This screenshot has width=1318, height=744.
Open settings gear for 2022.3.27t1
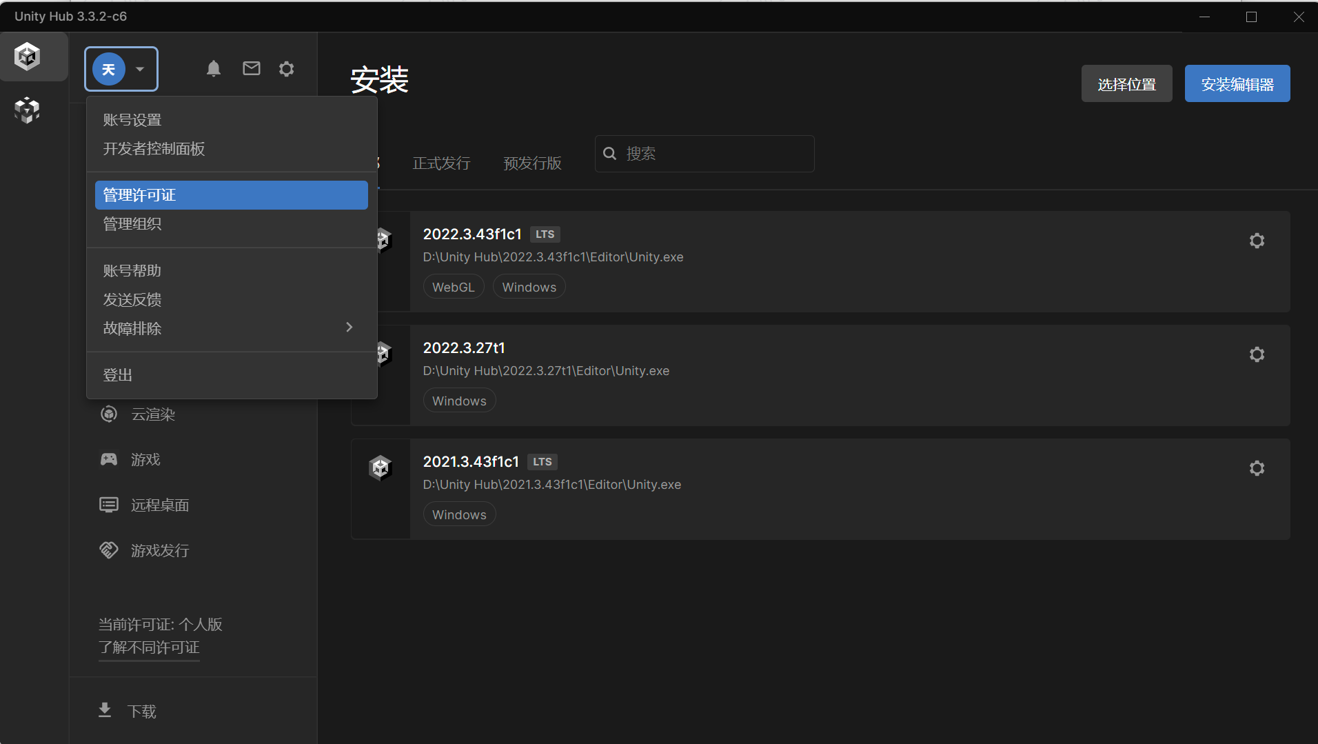click(1257, 354)
